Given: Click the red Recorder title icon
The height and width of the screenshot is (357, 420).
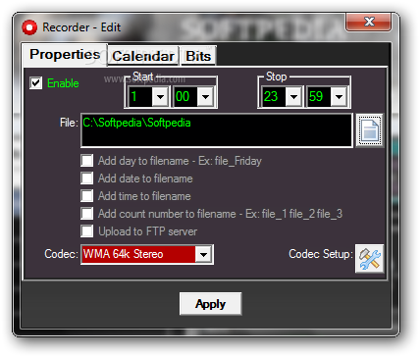Looking at the screenshot, I should point(29,27).
